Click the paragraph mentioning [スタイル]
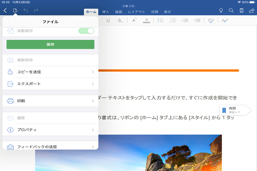Screen dimensions: 257x171 (166, 118)
